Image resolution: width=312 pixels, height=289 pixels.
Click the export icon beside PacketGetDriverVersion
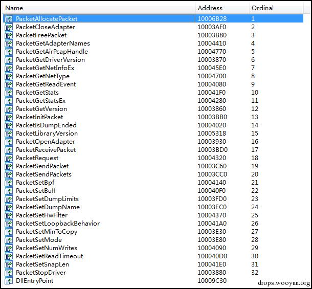pos(9,60)
